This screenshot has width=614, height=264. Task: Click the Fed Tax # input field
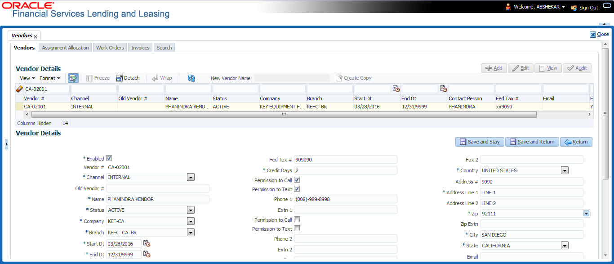tap(346, 160)
